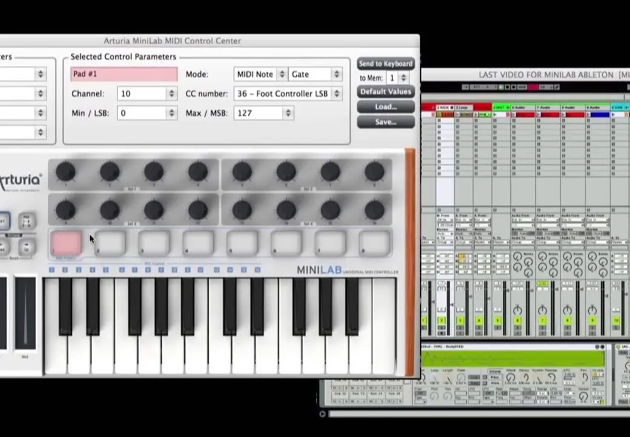The image size is (630, 437).
Task: Toggle Ableton track activator 2
Action: (442, 320)
